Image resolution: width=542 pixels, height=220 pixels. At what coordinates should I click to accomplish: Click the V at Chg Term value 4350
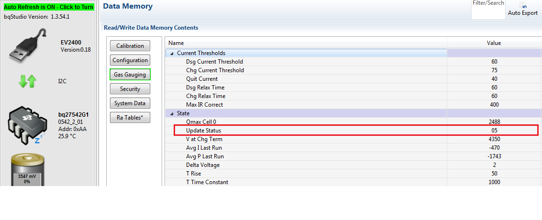tap(494, 139)
